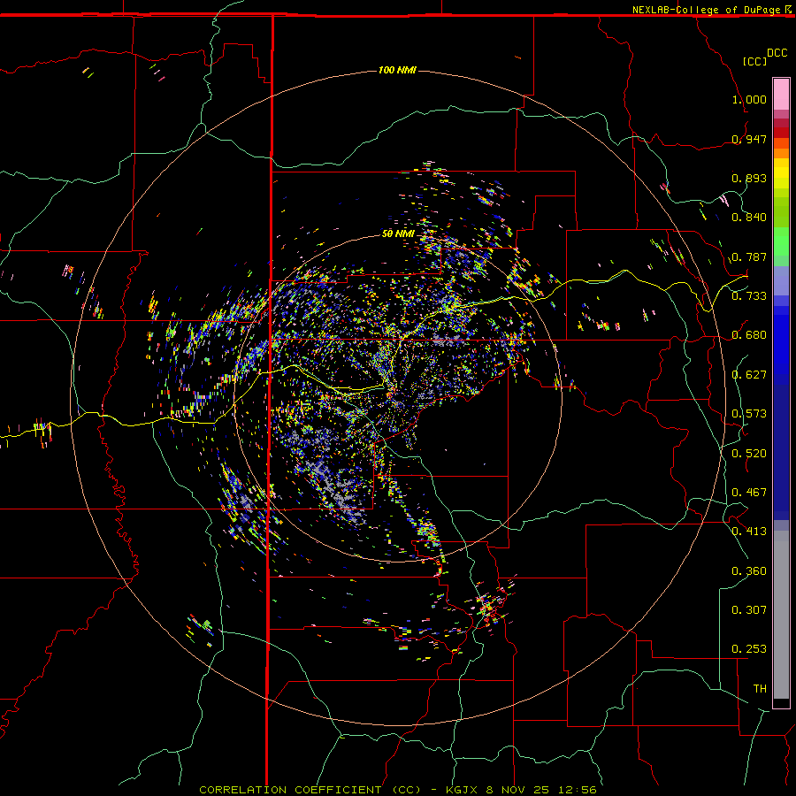Screen dimensions: 796x796
Task: Click the 0.467 scale value
Action: [749, 493]
